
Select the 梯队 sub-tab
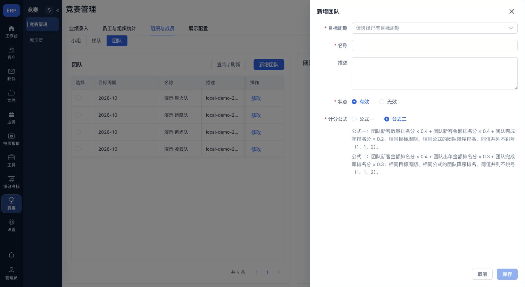click(x=97, y=41)
